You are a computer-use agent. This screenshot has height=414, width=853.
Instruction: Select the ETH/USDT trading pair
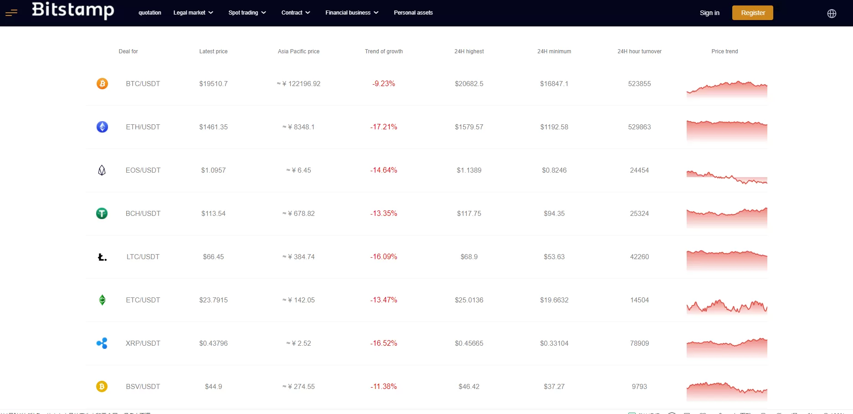143,127
